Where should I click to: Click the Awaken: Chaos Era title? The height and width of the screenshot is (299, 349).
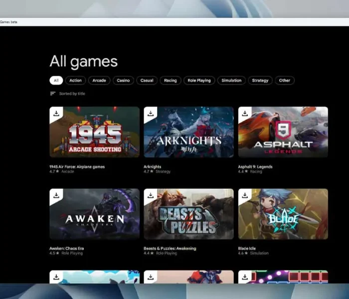pos(66,249)
